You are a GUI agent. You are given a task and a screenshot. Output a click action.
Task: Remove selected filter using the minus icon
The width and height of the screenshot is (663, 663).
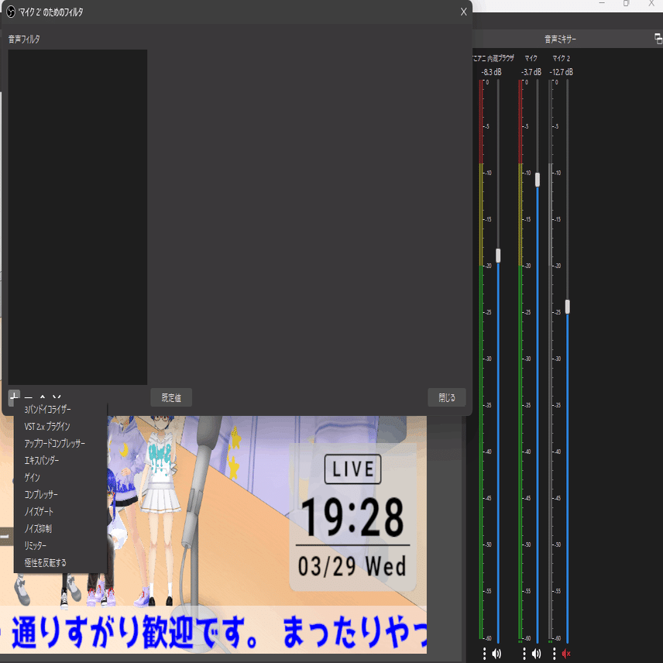click(27, 397)
